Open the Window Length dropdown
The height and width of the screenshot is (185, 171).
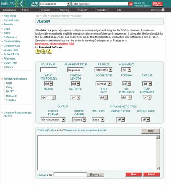point(75,84)
